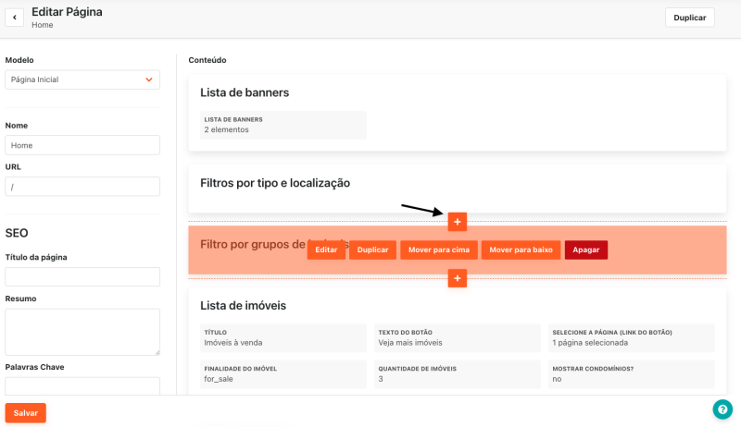Click Mover para baixo button
The width and height of the screenshot is (741, 427).
pyautogui.click(x=521, y=250)
